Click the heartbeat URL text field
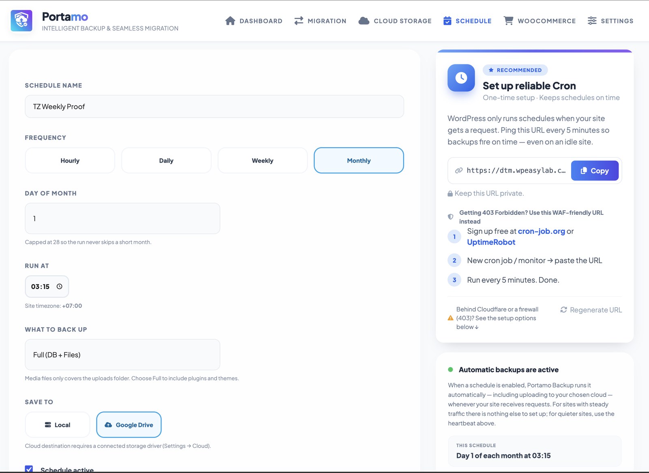The width and height of the screenshot is (649, 473). (x=516, y=171)
